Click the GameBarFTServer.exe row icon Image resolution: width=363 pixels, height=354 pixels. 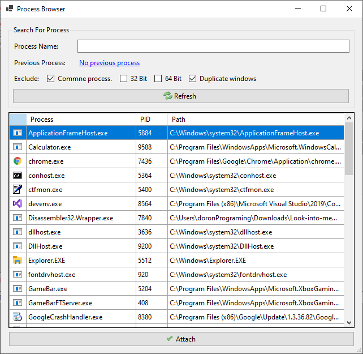point(18,302)
